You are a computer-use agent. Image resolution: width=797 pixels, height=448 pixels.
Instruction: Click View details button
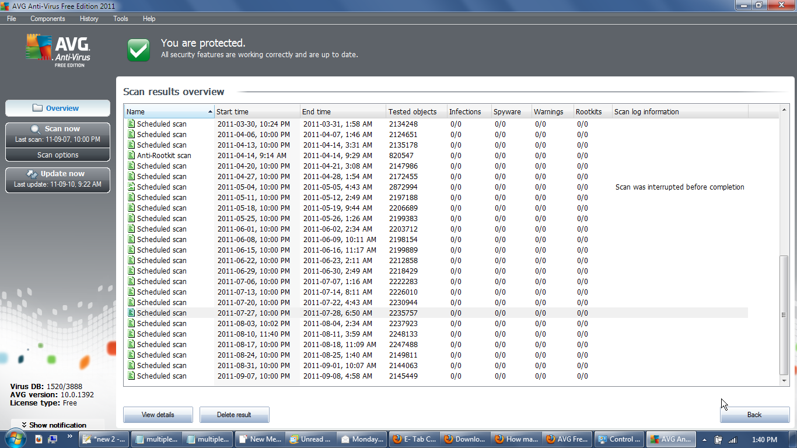pos(158,415)
